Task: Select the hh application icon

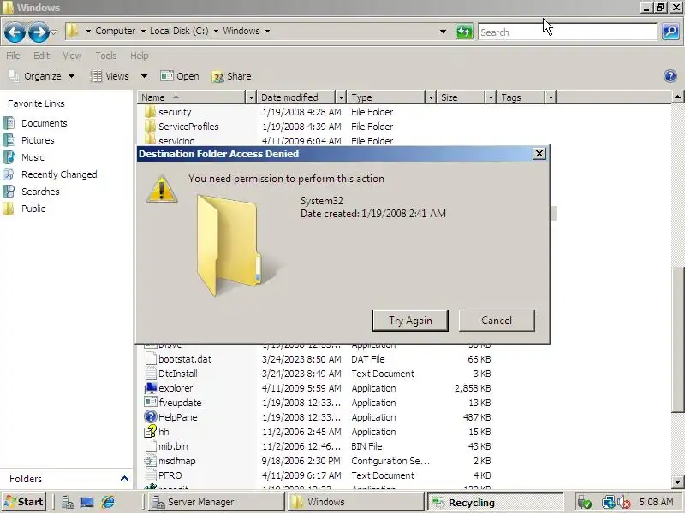Action: click(x=151, y=432)
